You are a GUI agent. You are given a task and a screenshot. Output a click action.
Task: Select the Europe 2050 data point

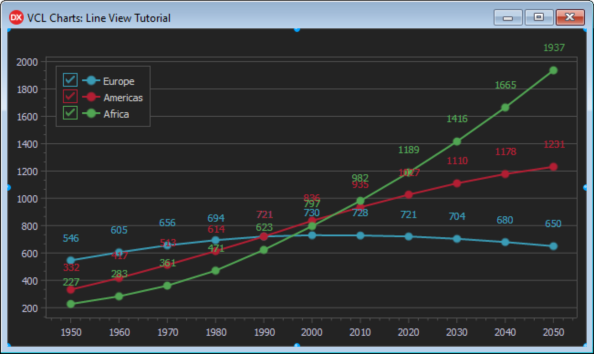click(553, 246)
